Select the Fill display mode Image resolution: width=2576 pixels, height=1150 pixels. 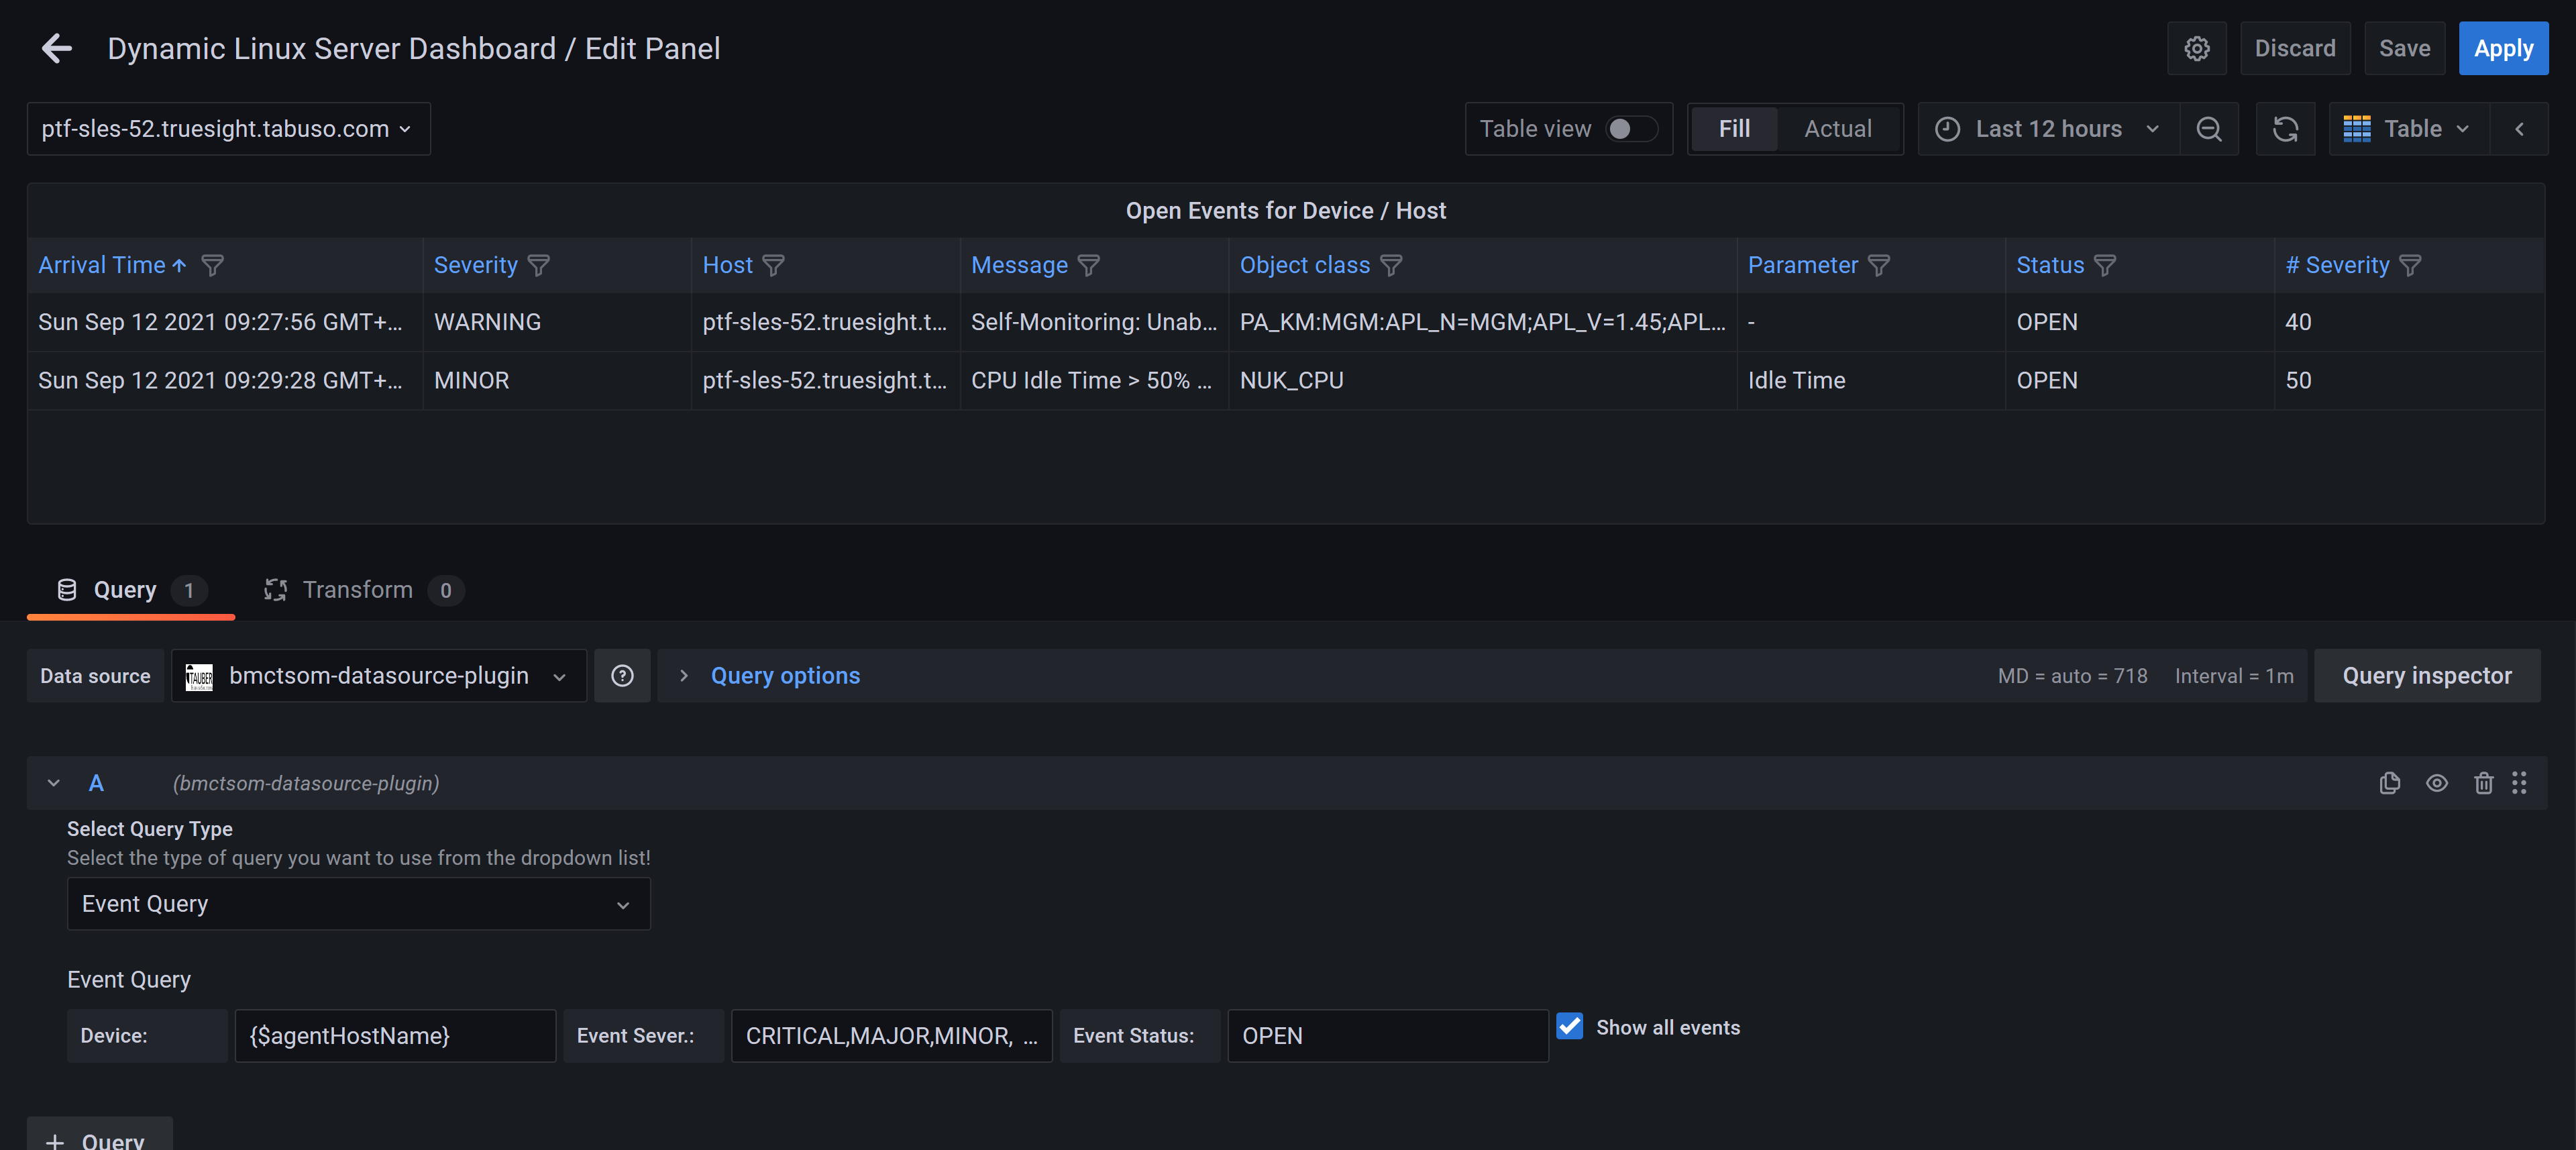point(1734,129)
